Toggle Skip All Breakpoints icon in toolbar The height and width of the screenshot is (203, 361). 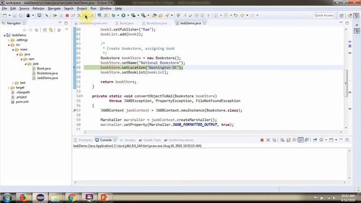click(47, 15)
